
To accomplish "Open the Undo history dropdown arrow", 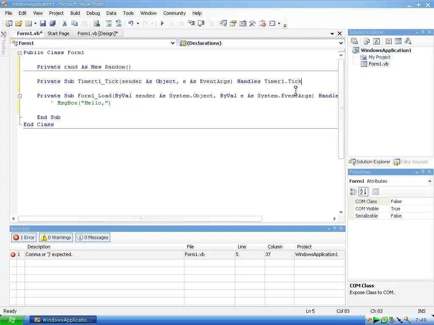I will tap(138, 24).
